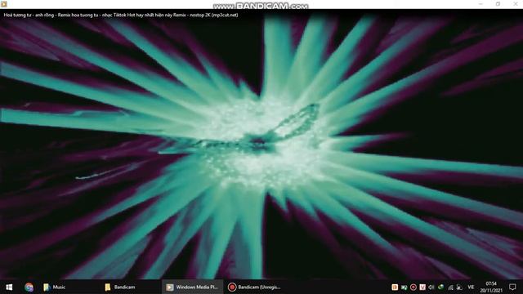
Task: Close the media player window
Action: pos(516,4)
